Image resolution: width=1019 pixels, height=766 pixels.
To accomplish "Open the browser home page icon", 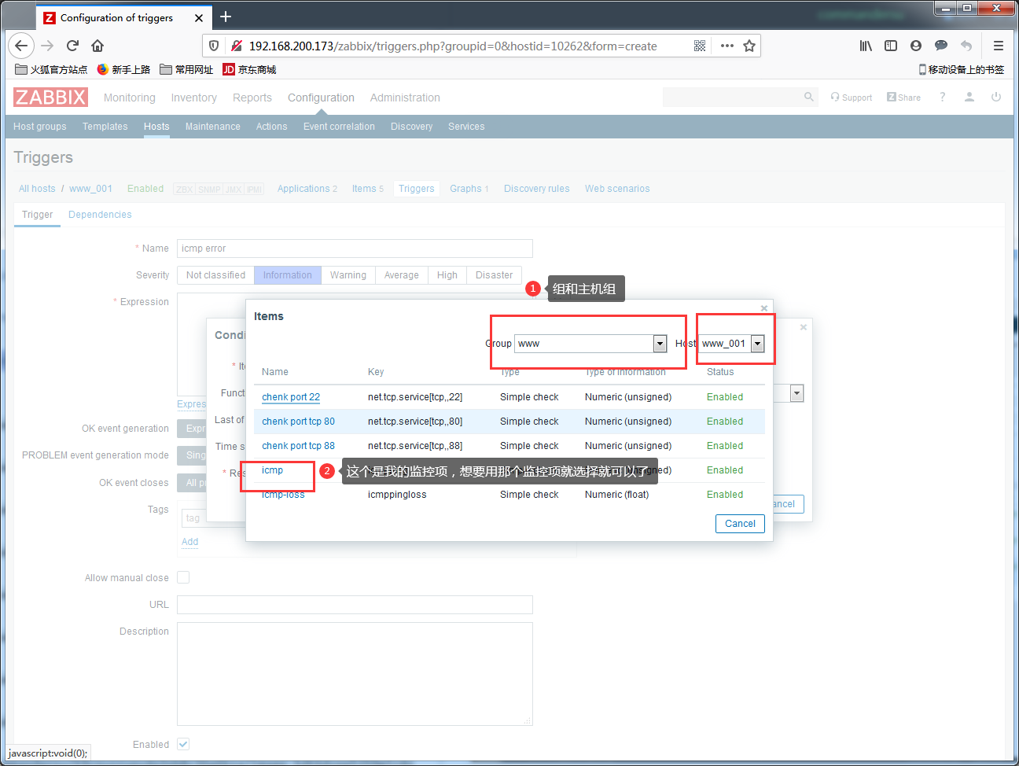I will click(97, 46).
